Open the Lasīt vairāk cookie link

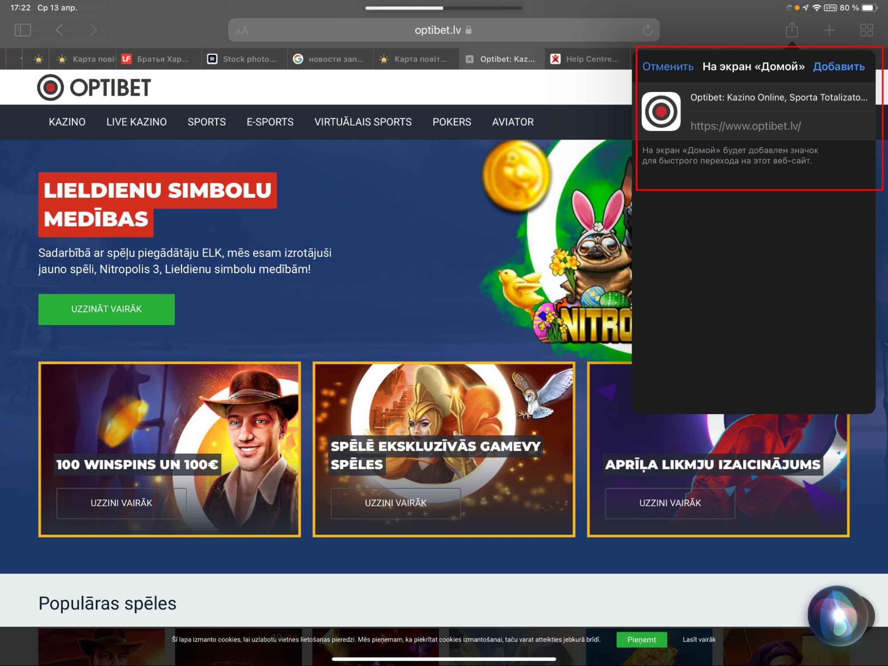pos(699,640)
